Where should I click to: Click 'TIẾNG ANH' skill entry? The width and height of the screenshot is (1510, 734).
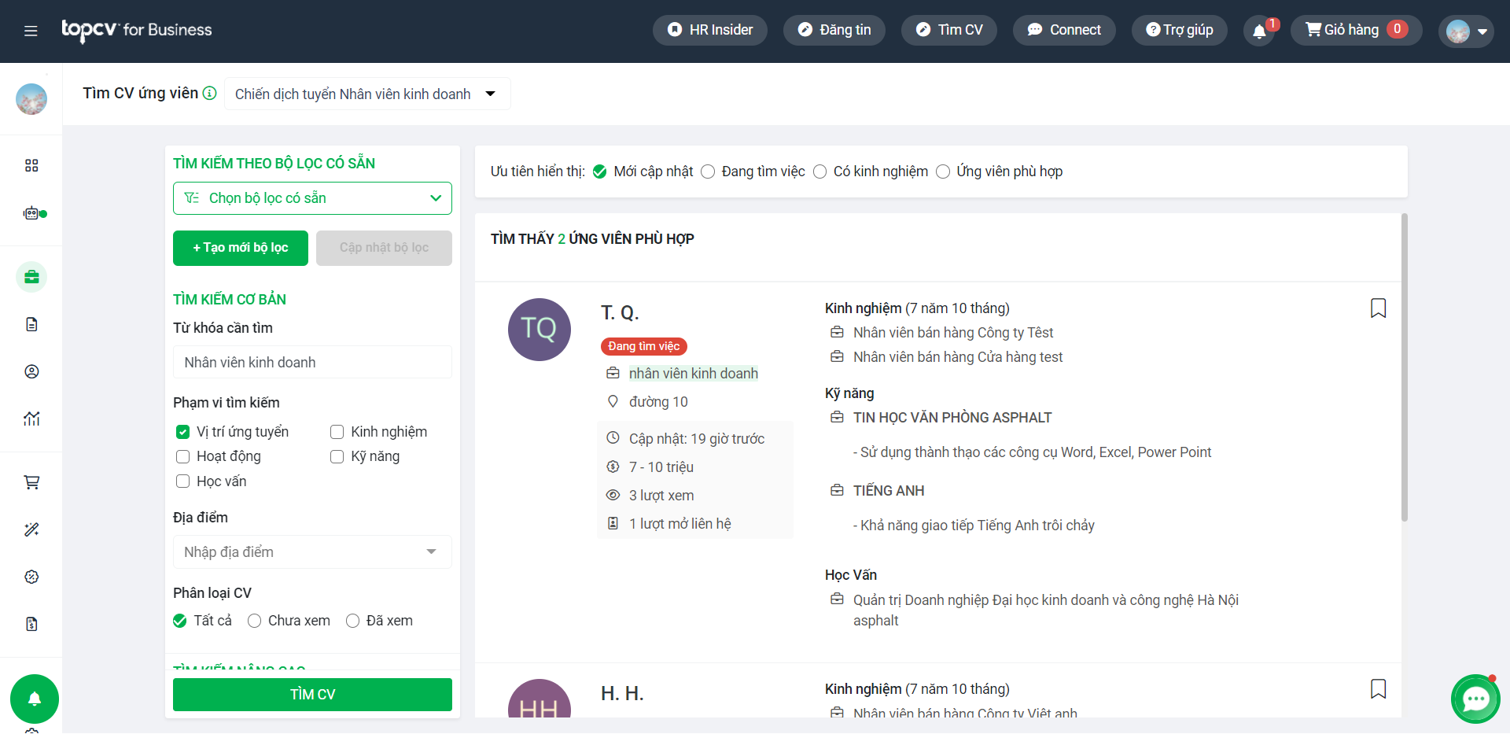click(889, 491)
